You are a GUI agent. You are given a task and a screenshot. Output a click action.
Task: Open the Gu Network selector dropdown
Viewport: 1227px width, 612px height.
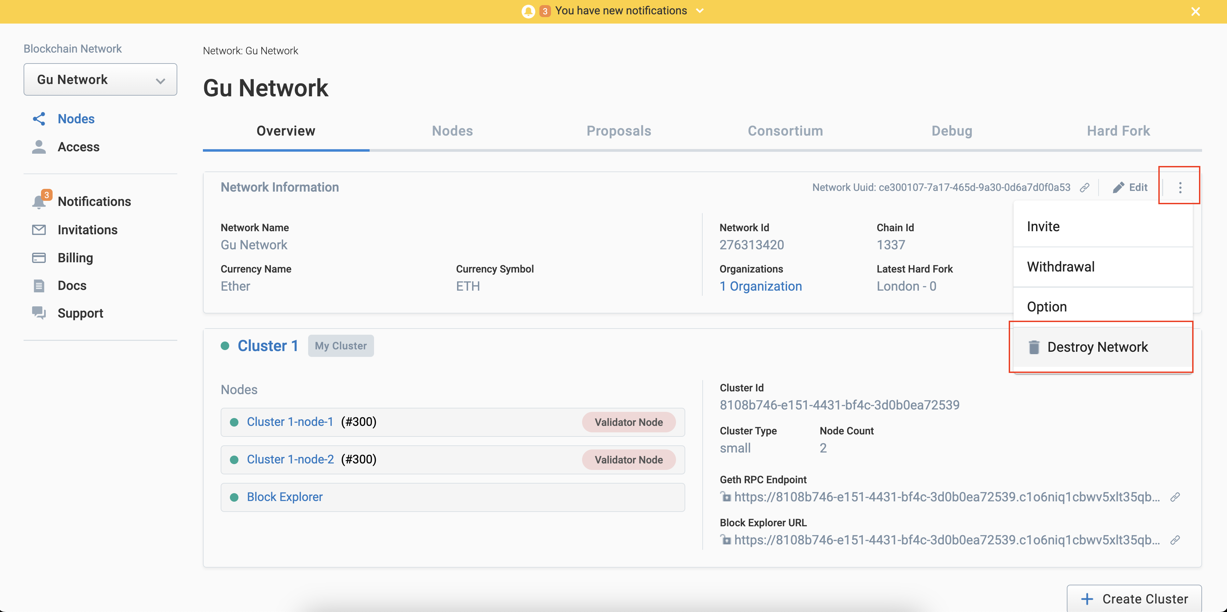[100, 80]
